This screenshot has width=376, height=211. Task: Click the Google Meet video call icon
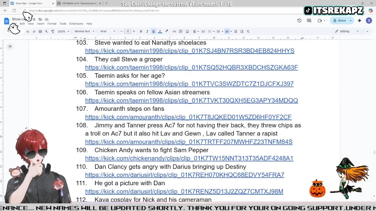[x=320, y=21]
